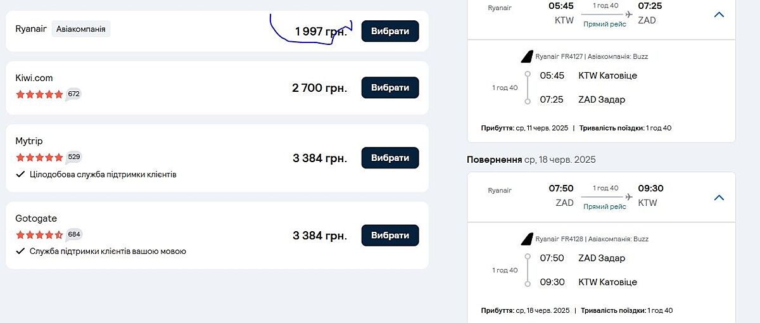Pick the Mytrip 3 384 грн. offer
The height and width of the screenshot is (323, 760).
coord(389,158)
